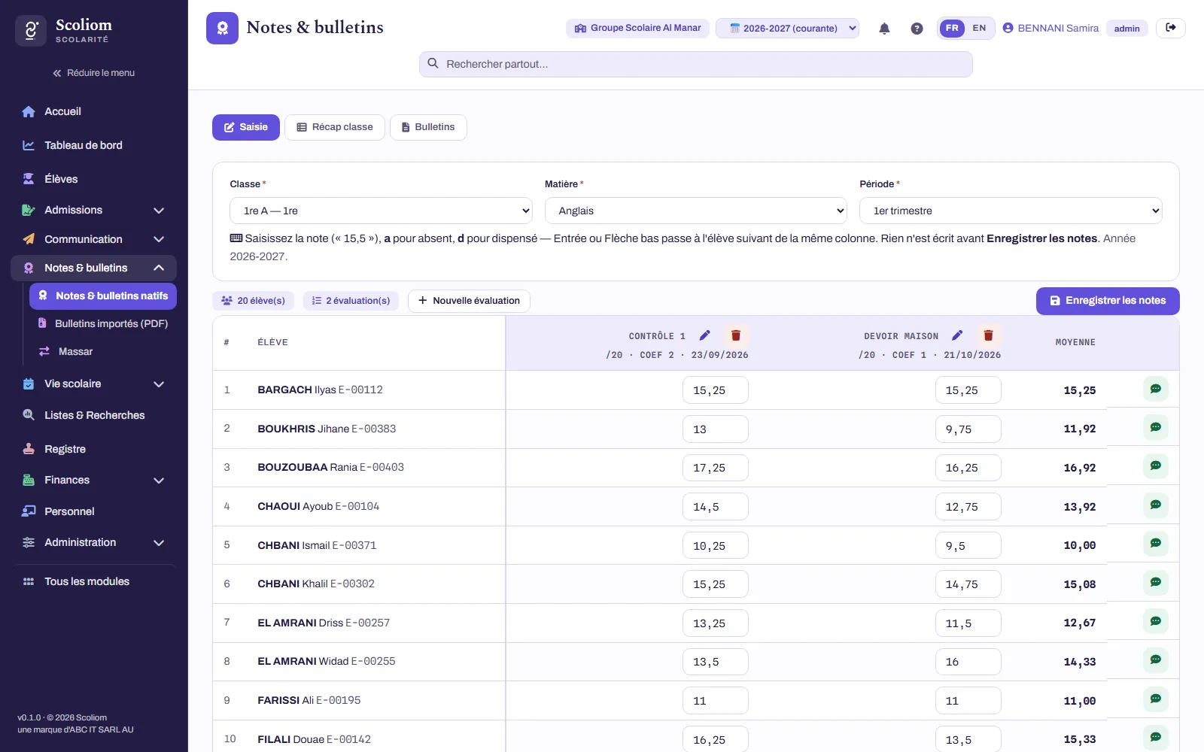Click the Groupe Scolaire Al Manar badge

coord(637,29)
